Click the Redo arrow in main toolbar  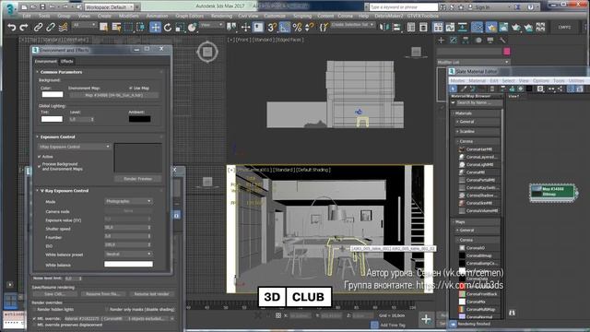tap(24, 27)
